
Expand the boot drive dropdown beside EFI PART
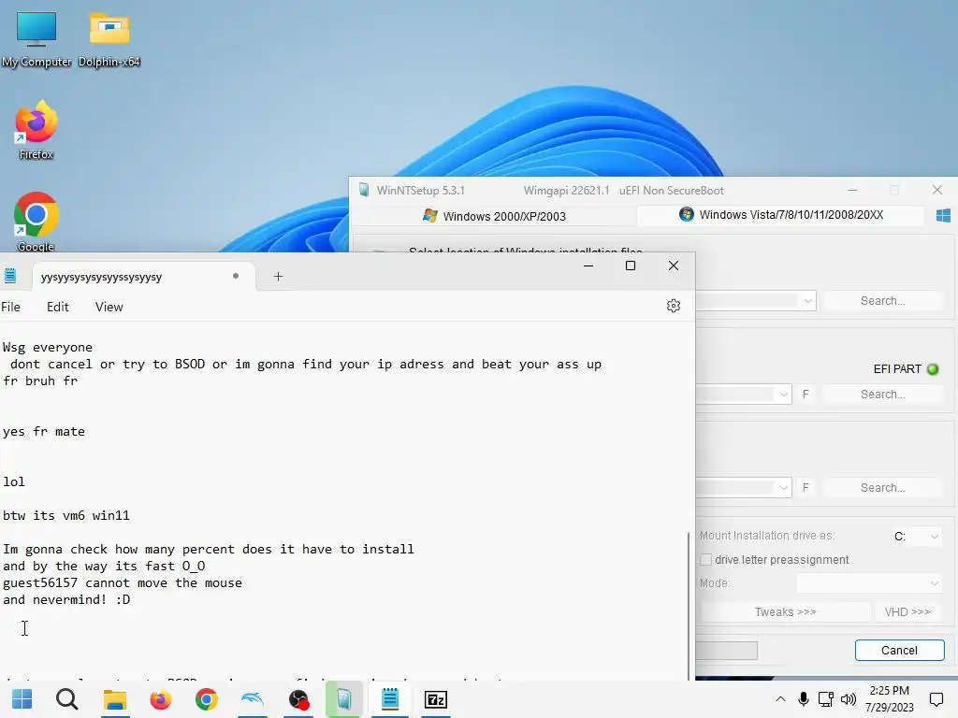[x=783, y=395]
